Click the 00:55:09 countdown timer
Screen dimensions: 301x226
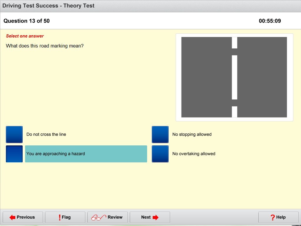(x=270, y=21)
